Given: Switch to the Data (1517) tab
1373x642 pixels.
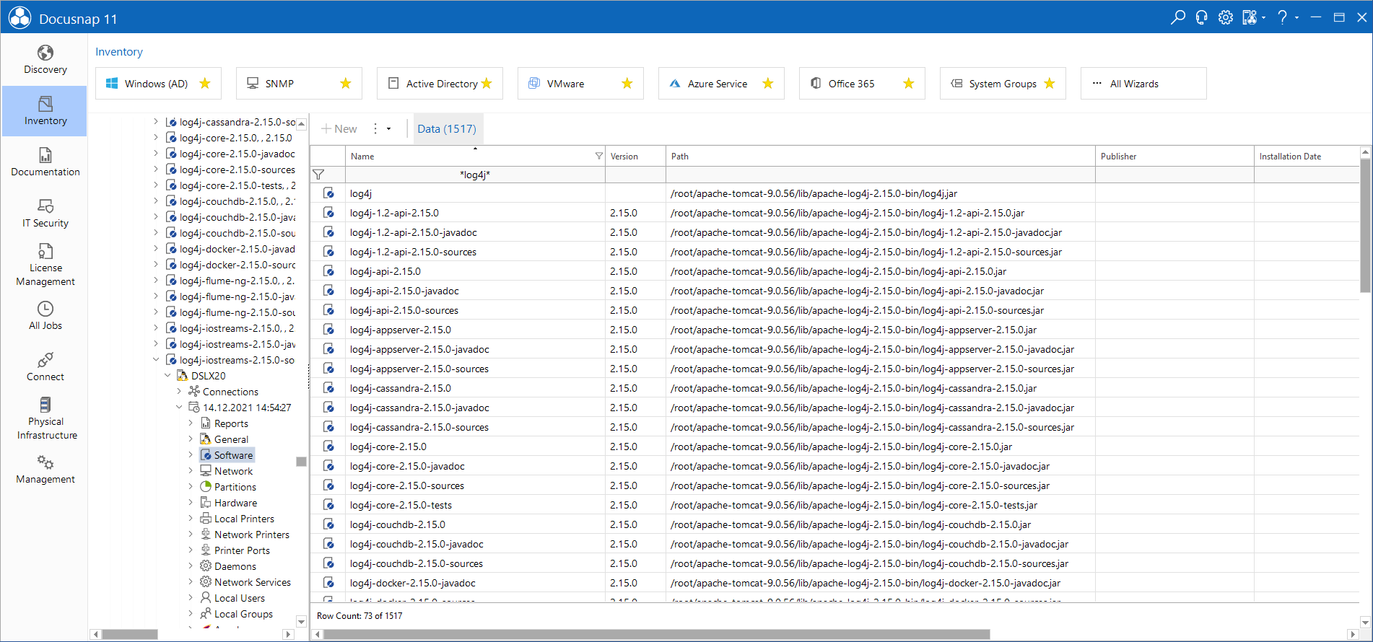Looking at the screenshot, I should point(447,128).
